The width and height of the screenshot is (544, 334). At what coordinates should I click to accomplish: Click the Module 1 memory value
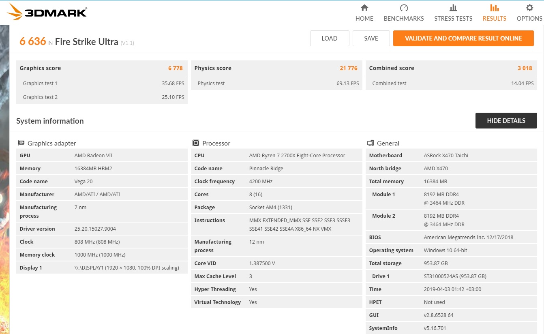coord(444,199)
